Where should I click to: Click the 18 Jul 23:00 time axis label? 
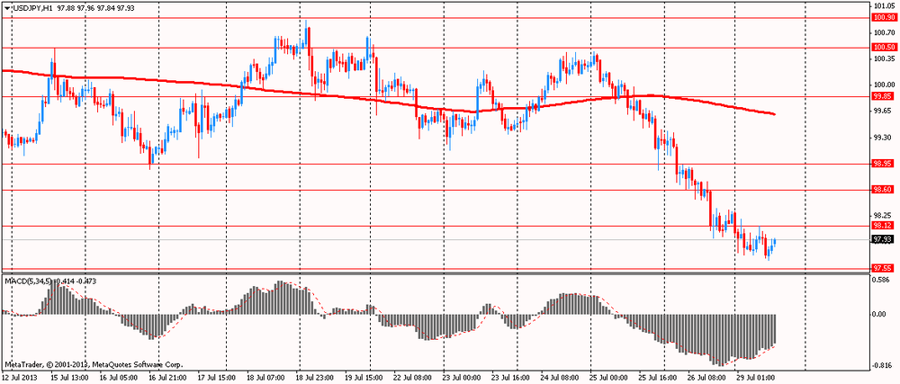[314, 379]
